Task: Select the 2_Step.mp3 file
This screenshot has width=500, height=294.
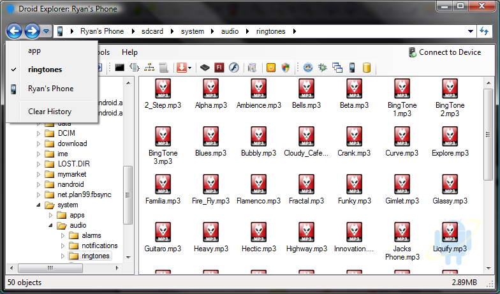Action: tap(163, 94)
